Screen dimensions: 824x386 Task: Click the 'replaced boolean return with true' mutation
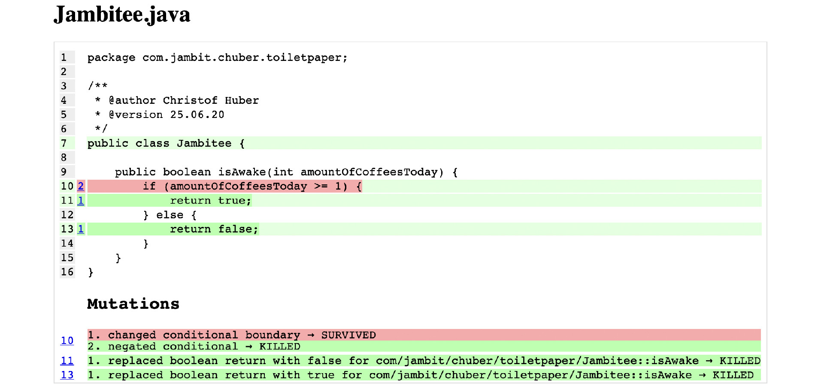(420, 375)
